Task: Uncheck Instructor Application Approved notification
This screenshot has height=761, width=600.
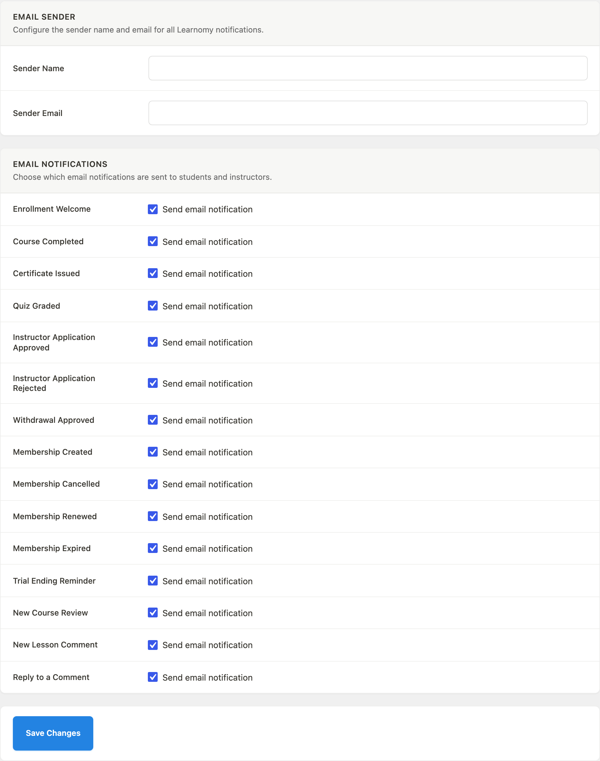Action: (x=153, y=342)
